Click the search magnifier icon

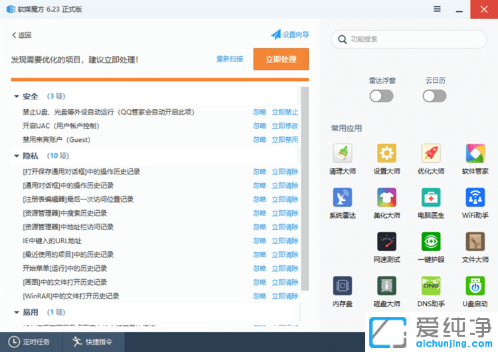click(x=342, y=39)
